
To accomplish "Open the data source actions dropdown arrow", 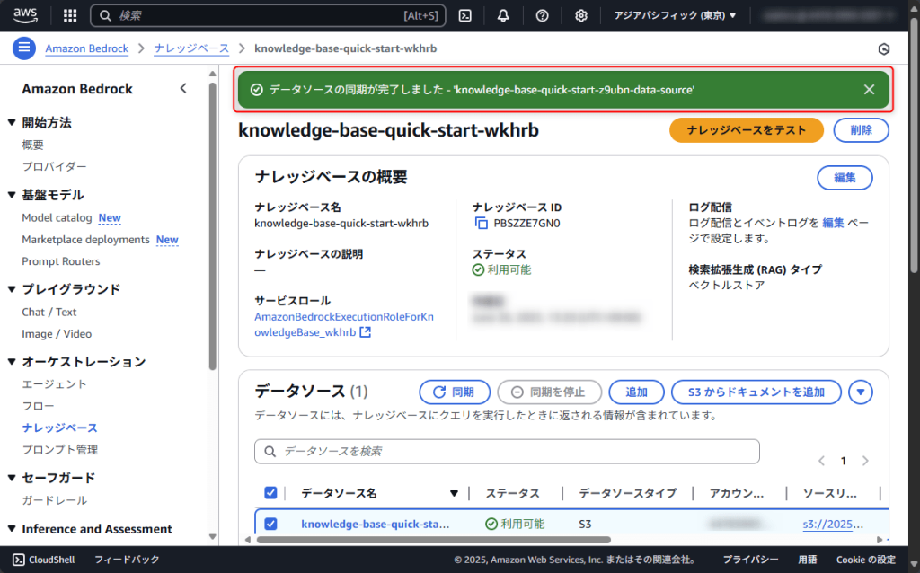I will [860, 392].
